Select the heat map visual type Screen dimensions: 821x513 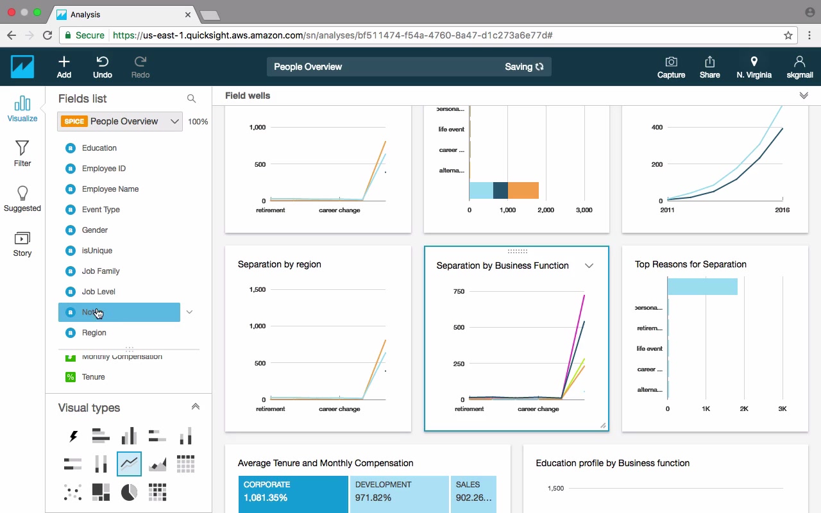(x=157, y=492)
